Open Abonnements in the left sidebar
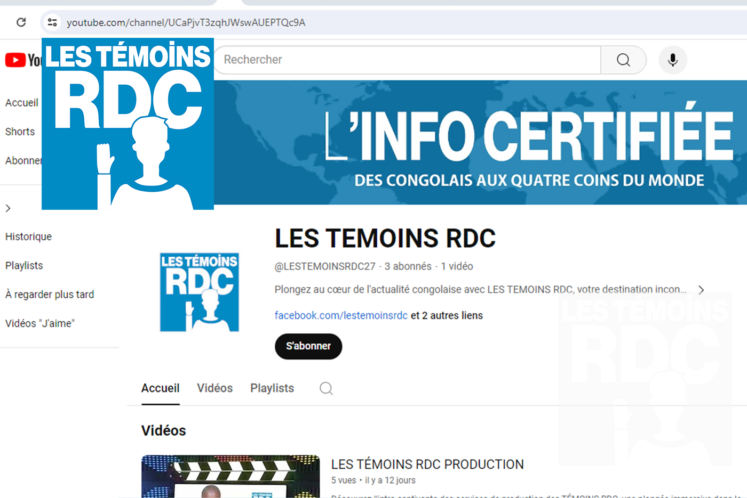 (23, 160)
